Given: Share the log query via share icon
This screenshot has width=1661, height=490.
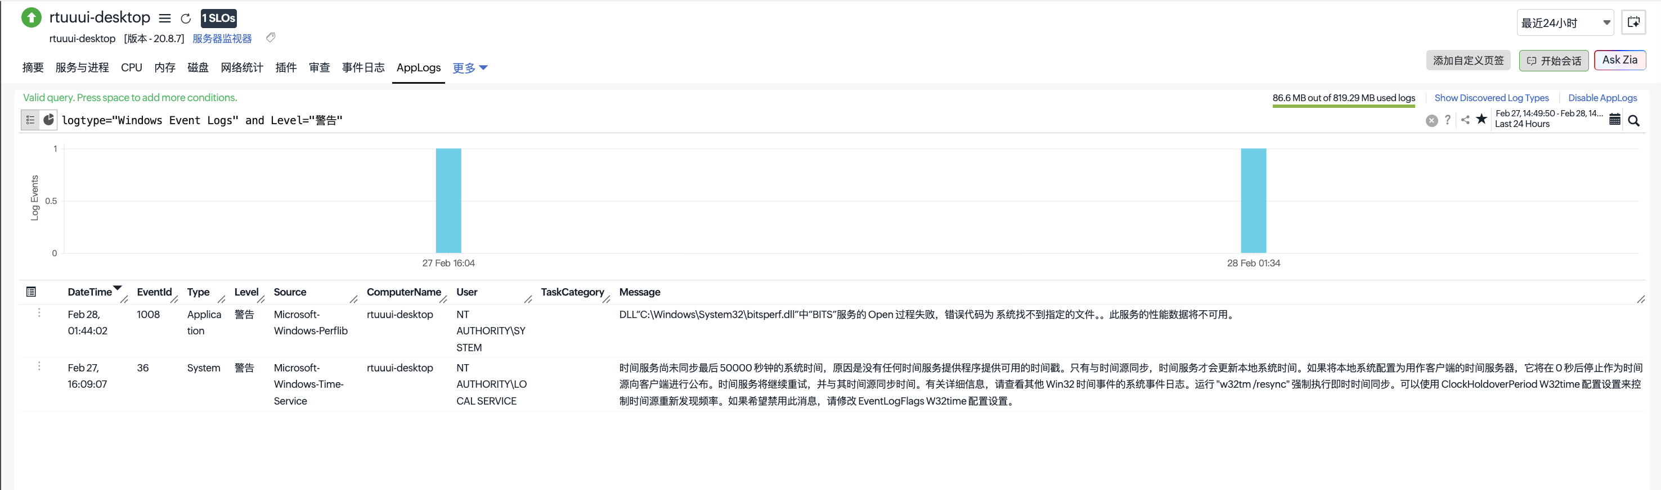Looking at the screenshot, I should point(1465,120).
